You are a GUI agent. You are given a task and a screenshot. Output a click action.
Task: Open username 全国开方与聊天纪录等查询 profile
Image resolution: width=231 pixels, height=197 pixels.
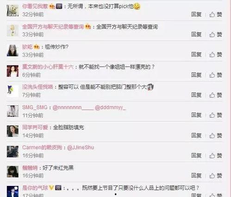[53, 27]
